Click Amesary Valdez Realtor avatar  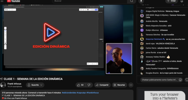tap(142, 57)
